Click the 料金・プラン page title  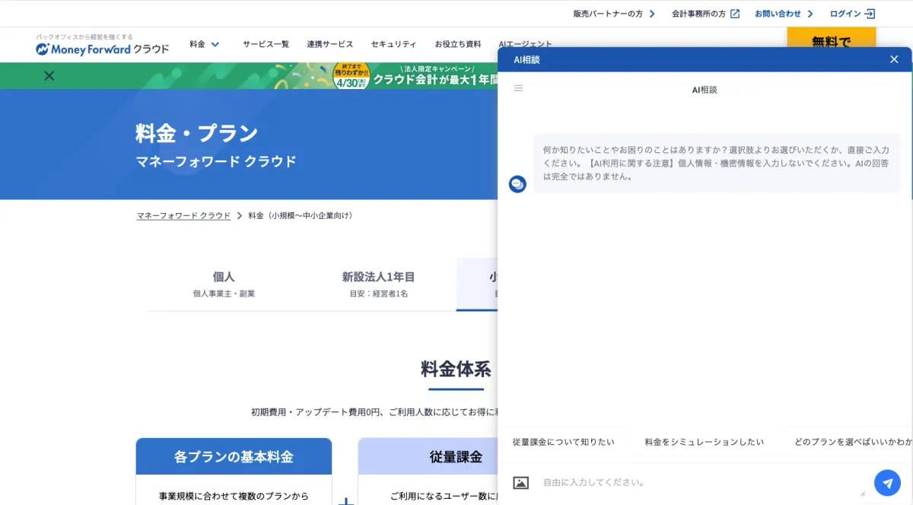197,133
